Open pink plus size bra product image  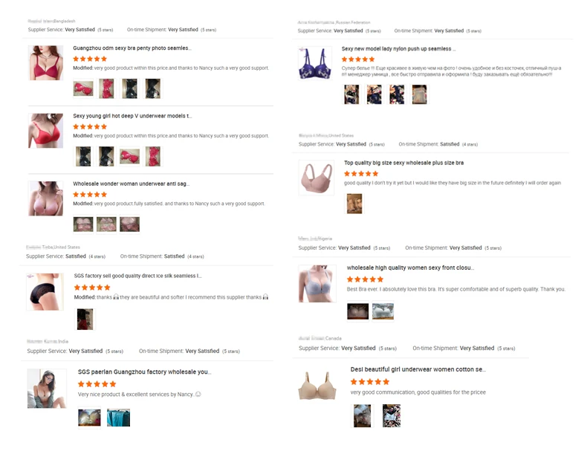(x=317, y=178)
